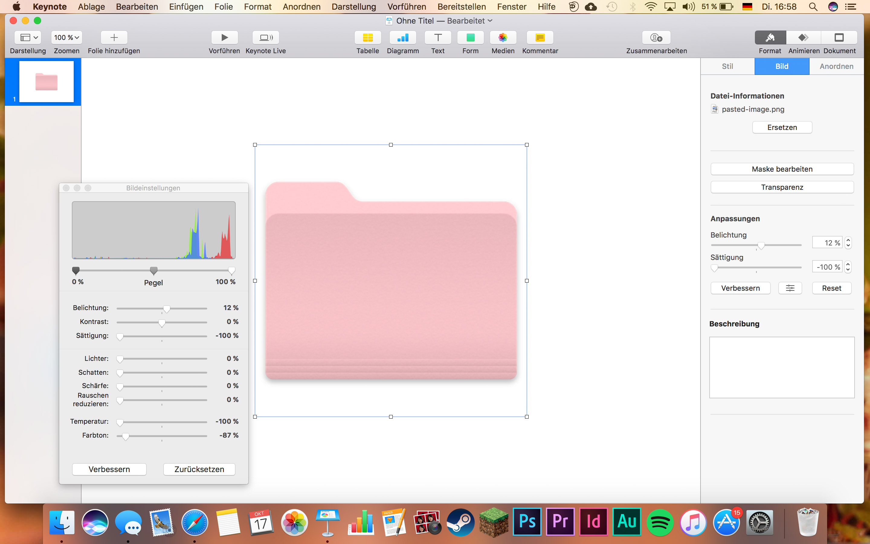Toggle the image adjustments sliders button
This screenshot has height=544, width=870.
tap(790, 288)
